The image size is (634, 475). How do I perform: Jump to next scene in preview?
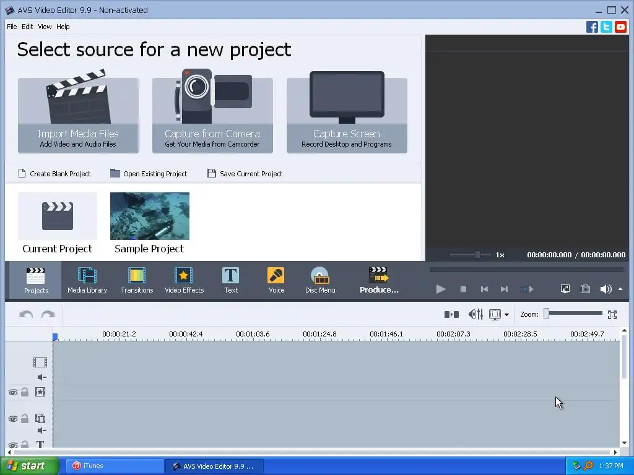[x=526, y=289]
